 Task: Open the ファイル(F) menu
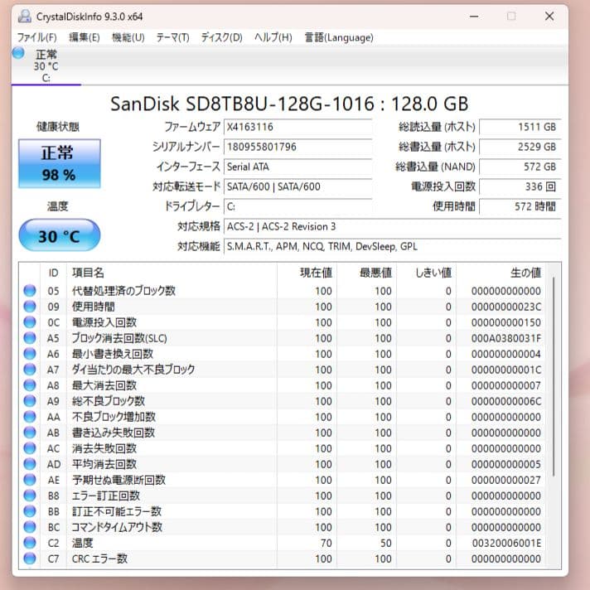pos(36,37)
